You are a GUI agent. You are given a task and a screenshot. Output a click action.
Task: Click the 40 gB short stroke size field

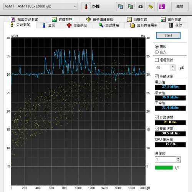point(163,68)
